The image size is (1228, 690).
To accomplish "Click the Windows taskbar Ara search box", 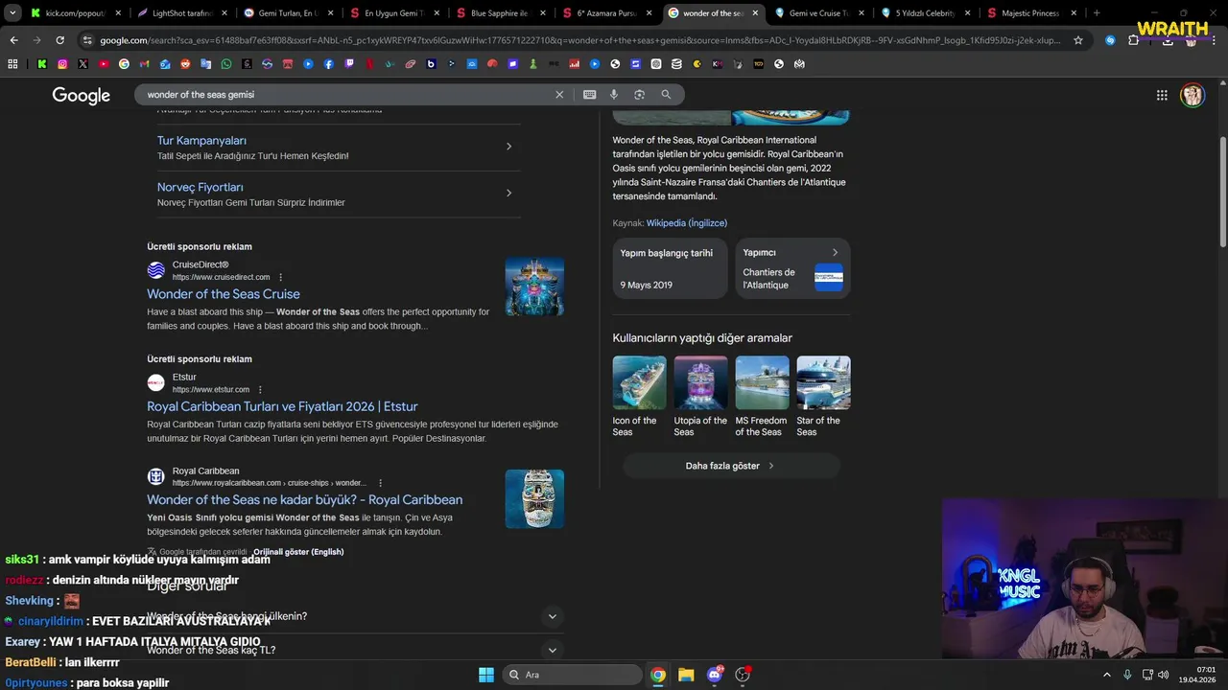I will (574, 675).
